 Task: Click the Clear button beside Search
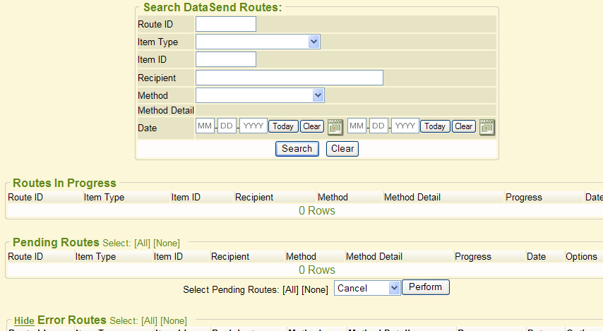pyautogui.click(x=342, y=149)
